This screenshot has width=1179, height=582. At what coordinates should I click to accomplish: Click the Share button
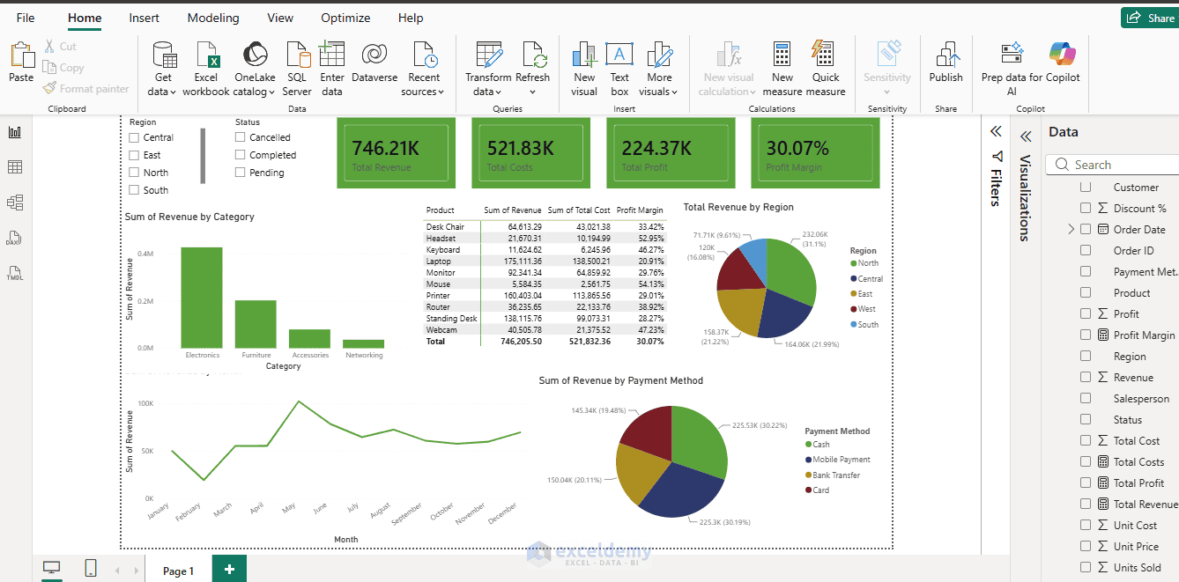pyautogui.click(x=1150, y=18)
